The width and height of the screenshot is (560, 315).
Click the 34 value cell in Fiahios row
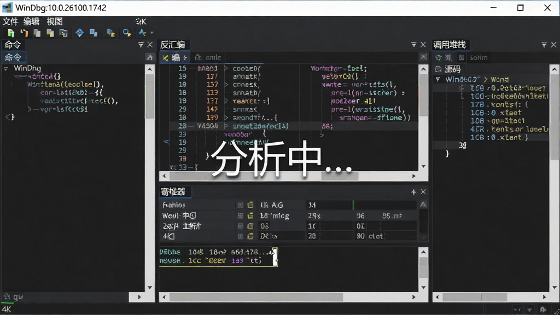(329, 205)
